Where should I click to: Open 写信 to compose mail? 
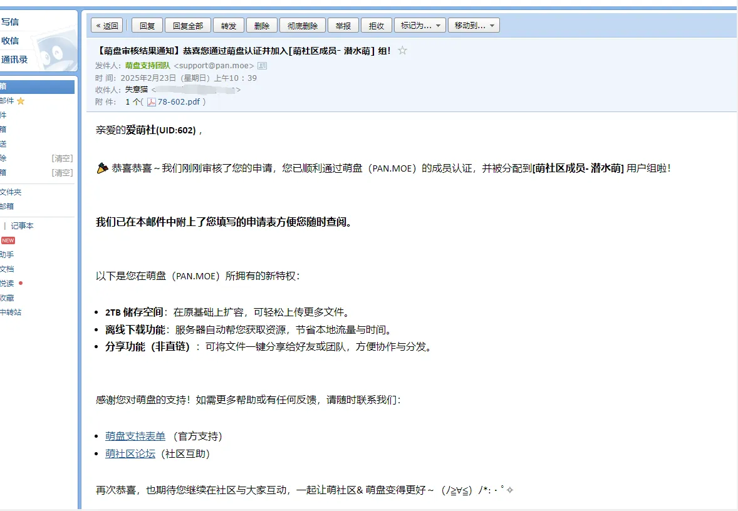point(10,22)
